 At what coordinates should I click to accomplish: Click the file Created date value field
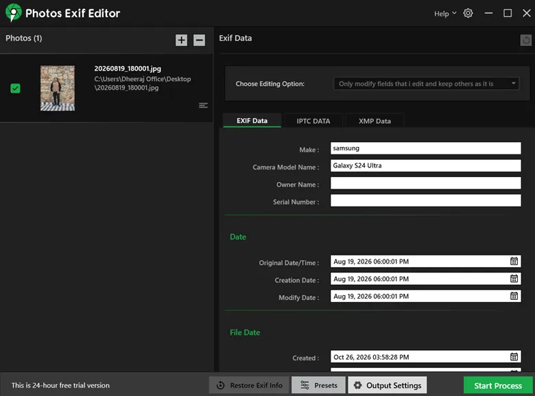point(425,357)
